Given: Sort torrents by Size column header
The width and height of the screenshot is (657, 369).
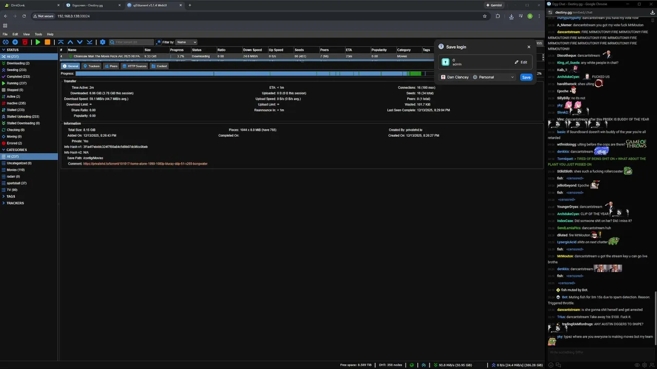Looking at the screenshot, I should (156, 50).
